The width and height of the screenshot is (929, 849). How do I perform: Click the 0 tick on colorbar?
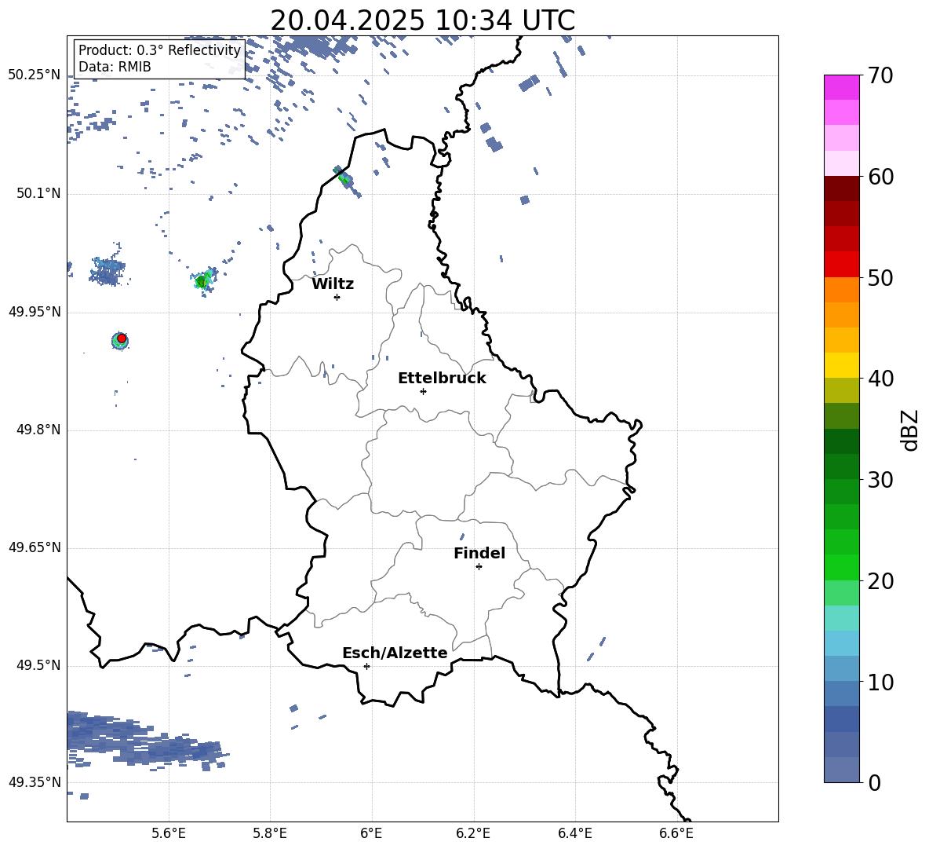pos(874,783)
